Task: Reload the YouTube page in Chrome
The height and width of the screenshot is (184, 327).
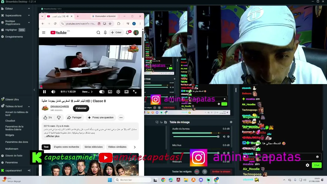Action: (55, 24)
